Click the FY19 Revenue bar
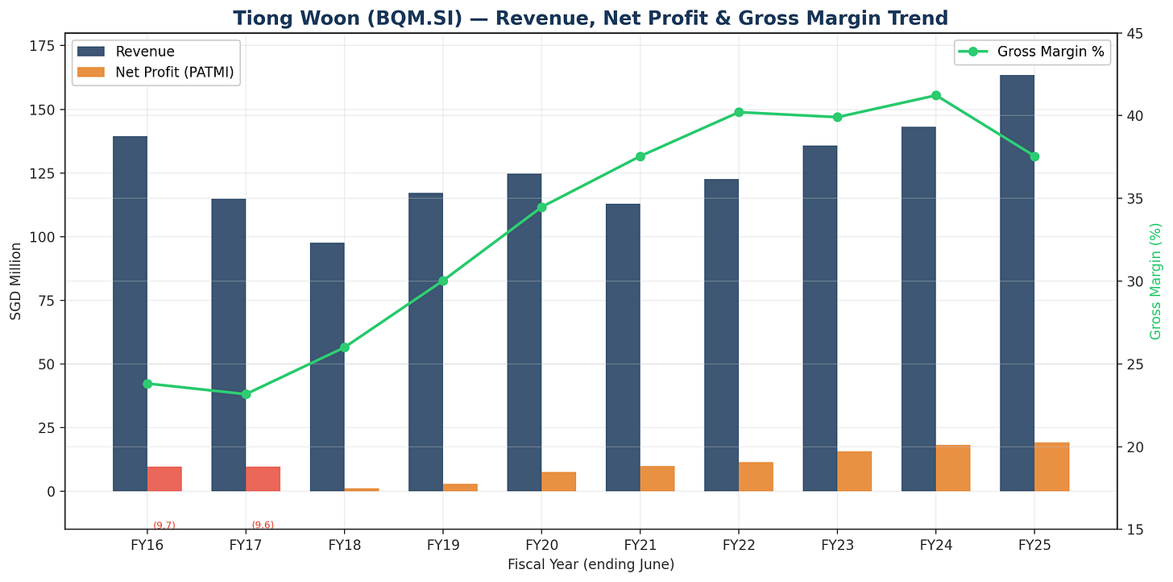 coord(425,342)
